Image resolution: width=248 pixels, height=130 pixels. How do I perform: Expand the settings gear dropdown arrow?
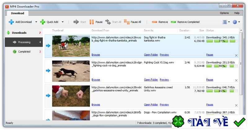[239, 22]
